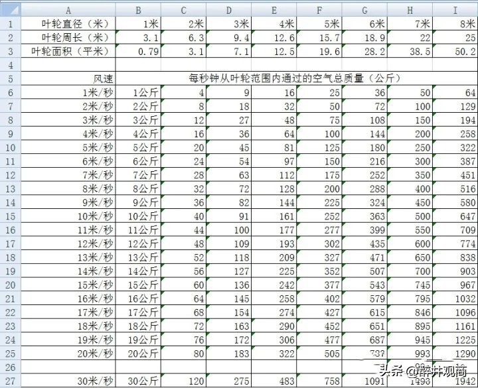The width and height of the screenshot is (478, 388).
Task: Click cell 12公斤
Action: pos(138,243)
